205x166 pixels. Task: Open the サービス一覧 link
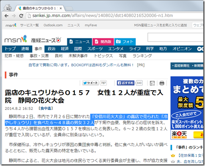[x=29, y=25]
